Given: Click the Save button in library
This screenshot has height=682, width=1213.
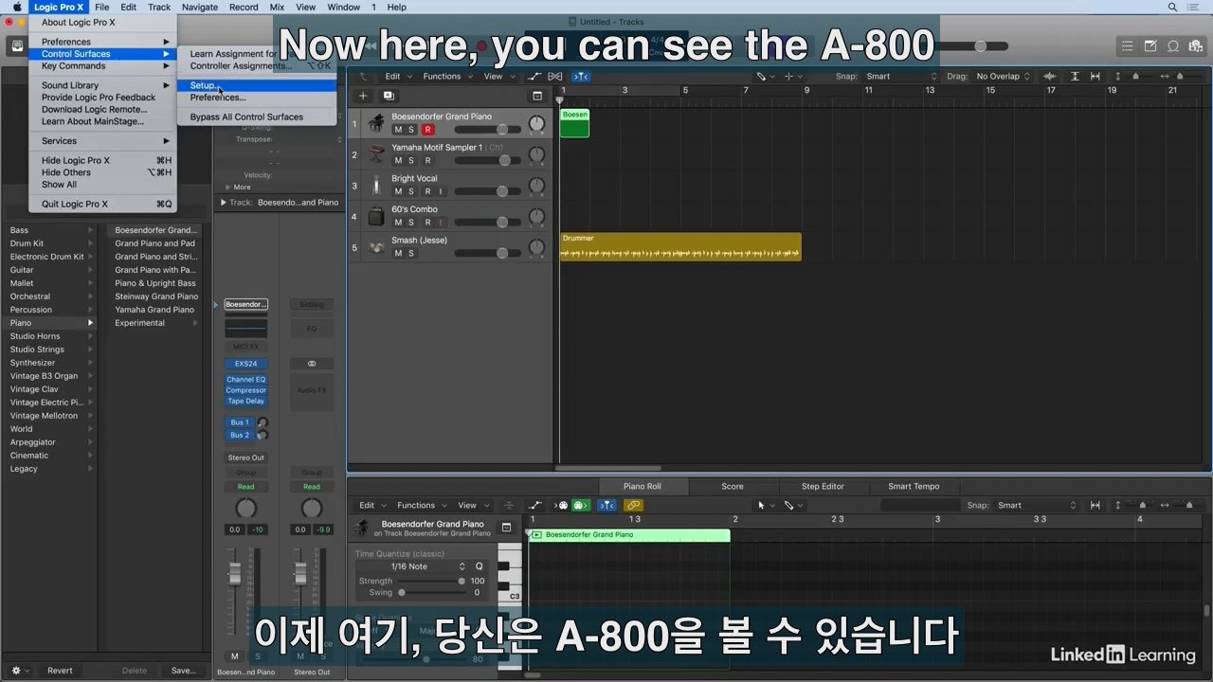Looking at the screenshot, I should pos(183,671).
